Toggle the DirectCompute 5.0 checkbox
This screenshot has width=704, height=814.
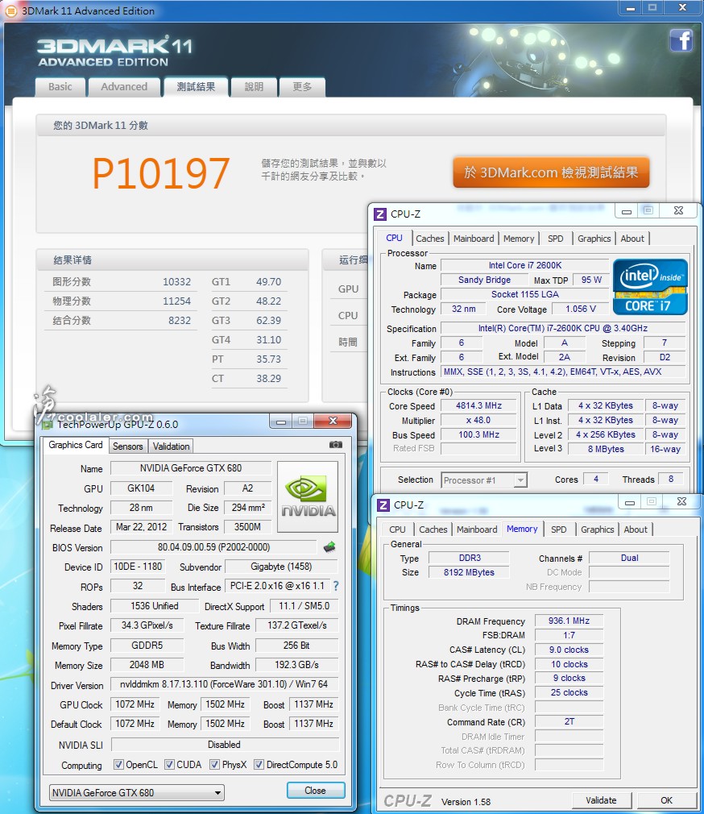259,765
